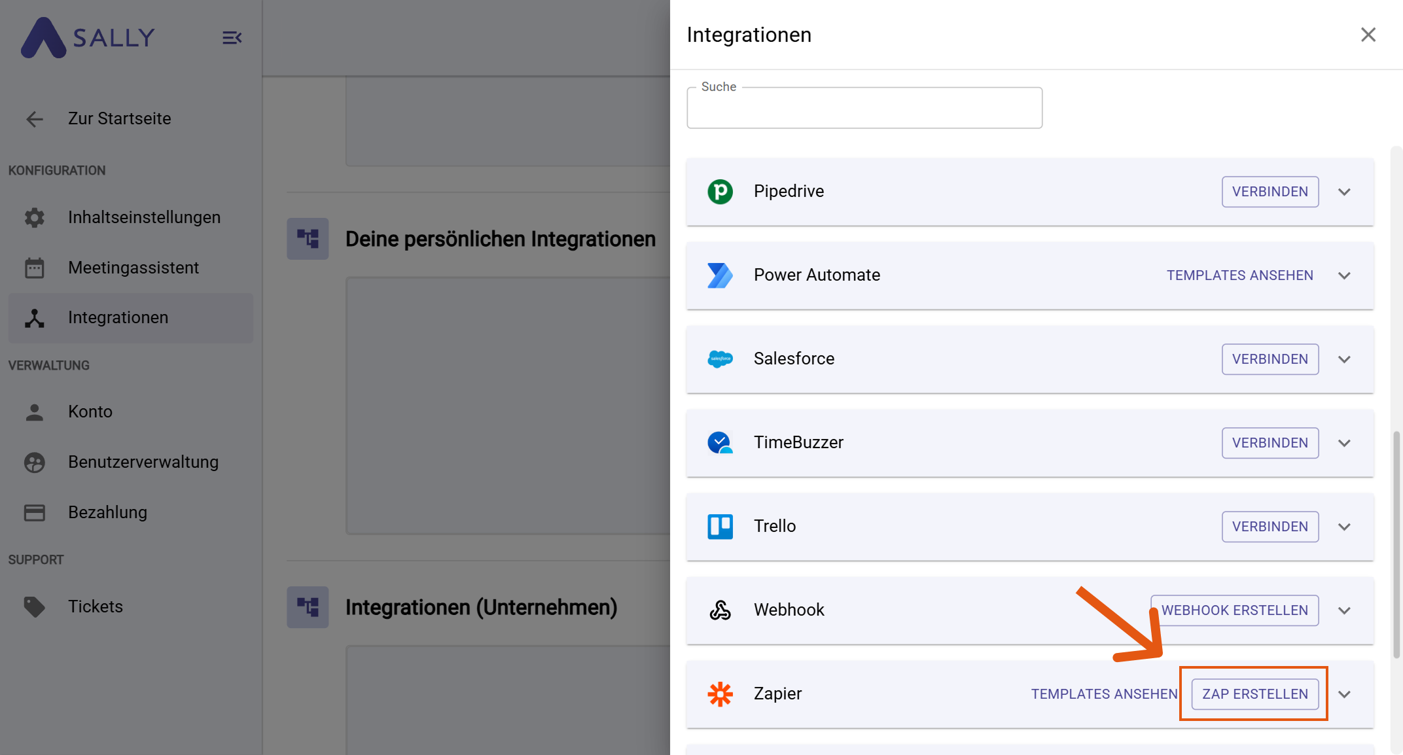Screen dimensions: 1403x755
Task: Click icon beside Deine persönlichen Integrationen heading
Action: point(308,239)
